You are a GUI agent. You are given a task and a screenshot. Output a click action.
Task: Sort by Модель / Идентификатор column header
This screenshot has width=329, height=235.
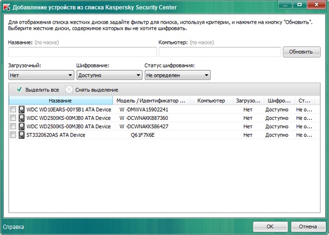pos(151,101)
